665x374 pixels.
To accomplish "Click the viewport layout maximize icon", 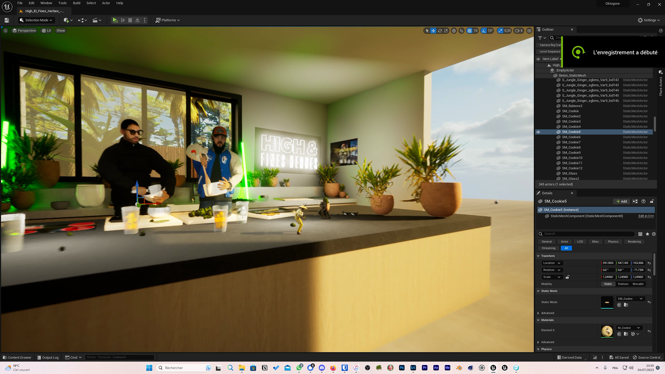I will (x=529, y=30).
